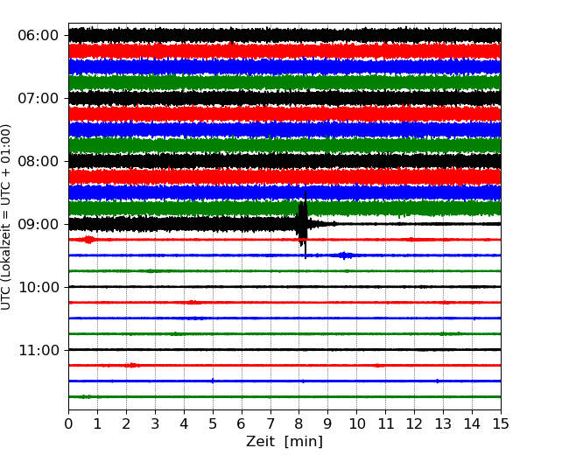Click the x-axis tick label 3
Viewport: 569px width, 455px height.
coord(155,423)
